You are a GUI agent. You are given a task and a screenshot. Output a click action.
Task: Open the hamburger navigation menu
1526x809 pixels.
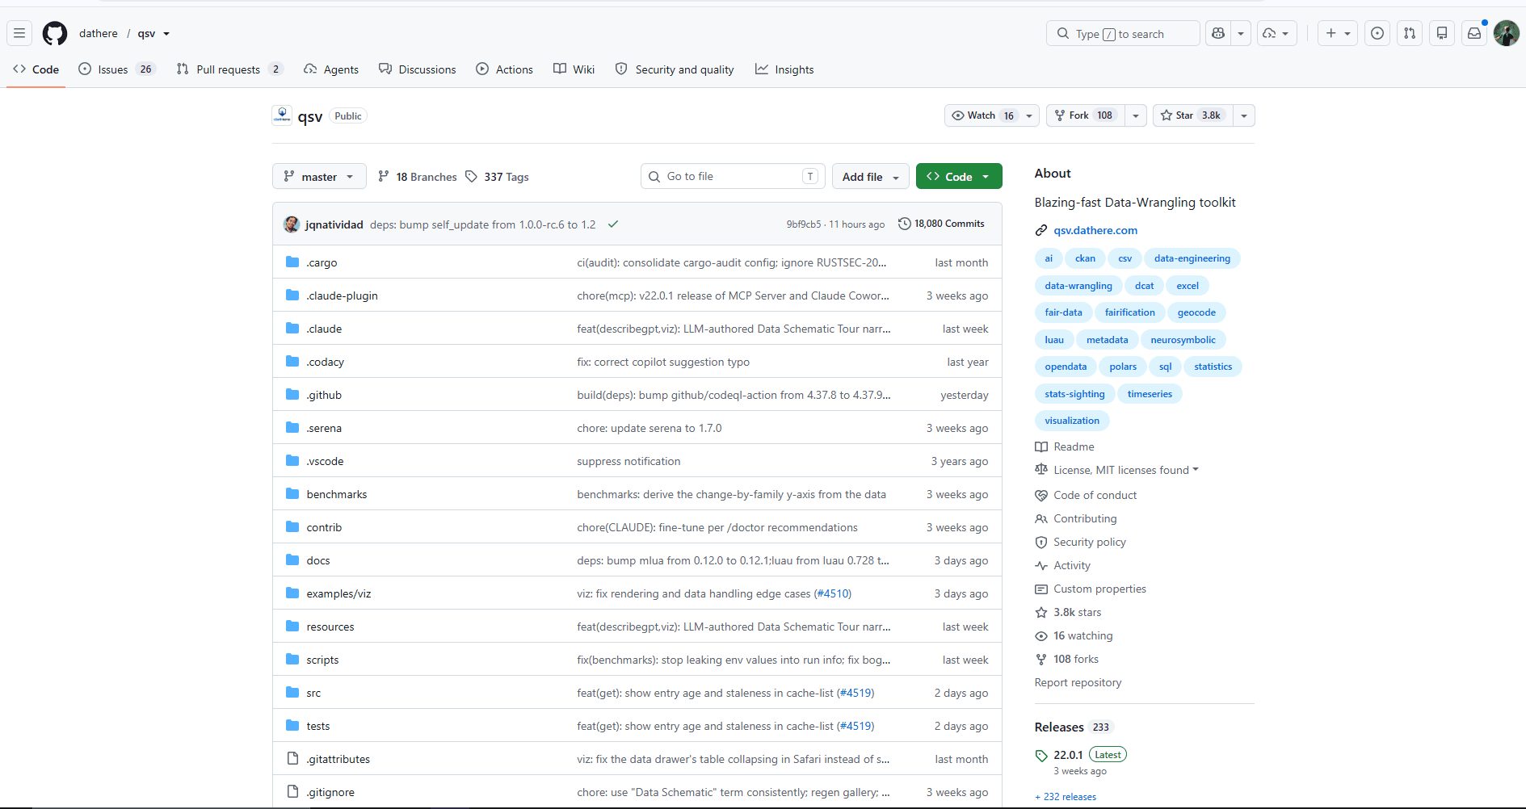click(19, 33)
